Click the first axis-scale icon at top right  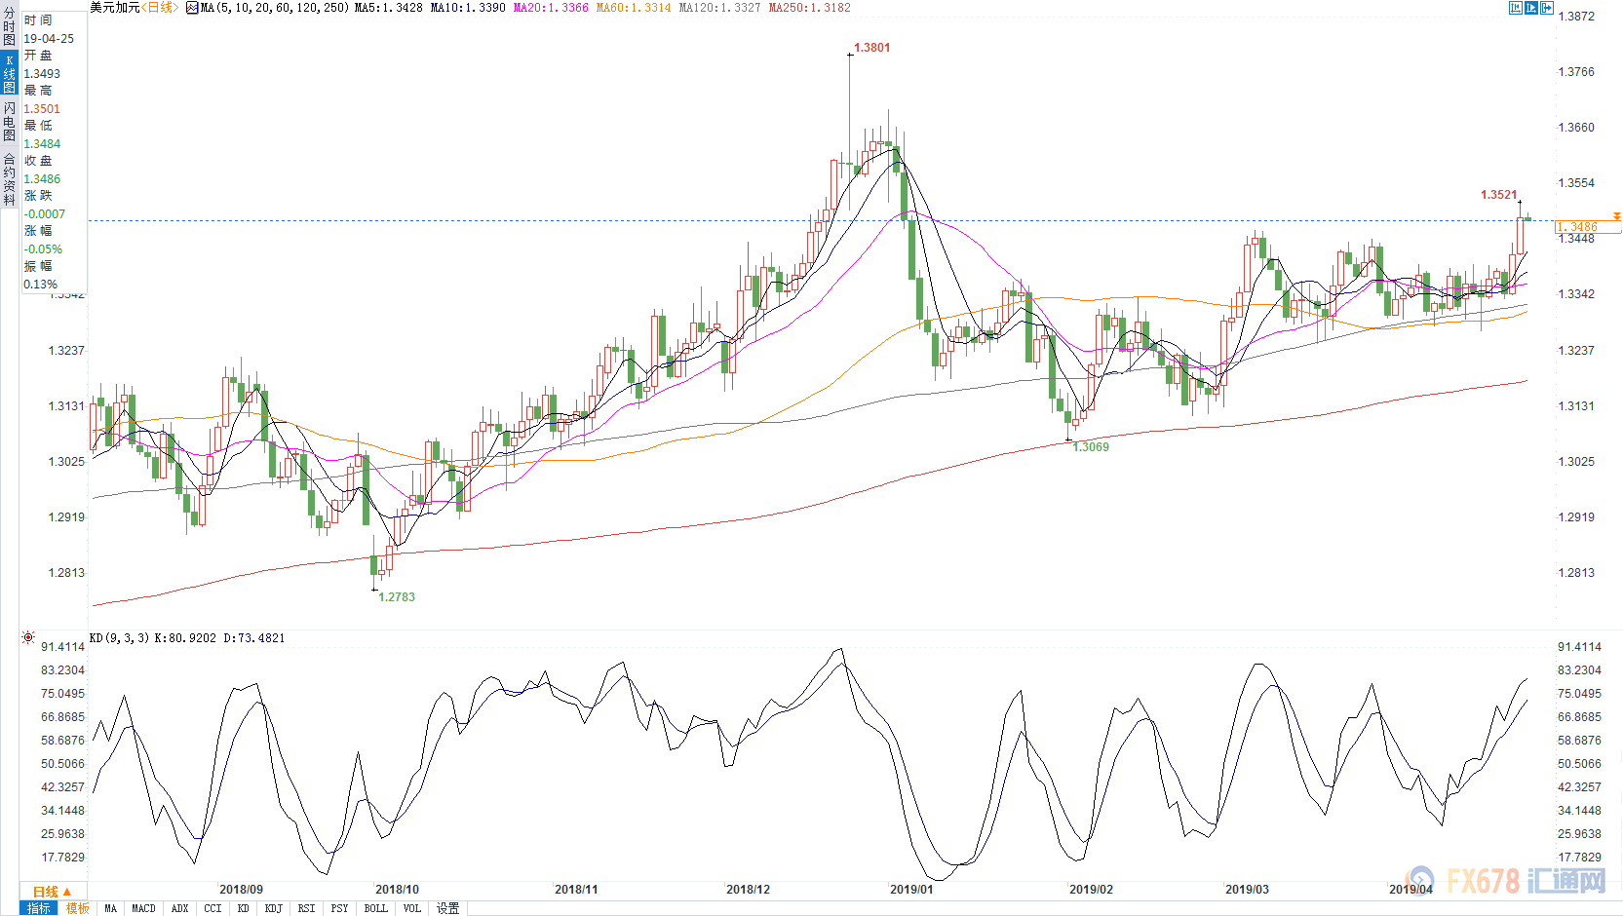pyautogui.click(x=1515, y=8)
